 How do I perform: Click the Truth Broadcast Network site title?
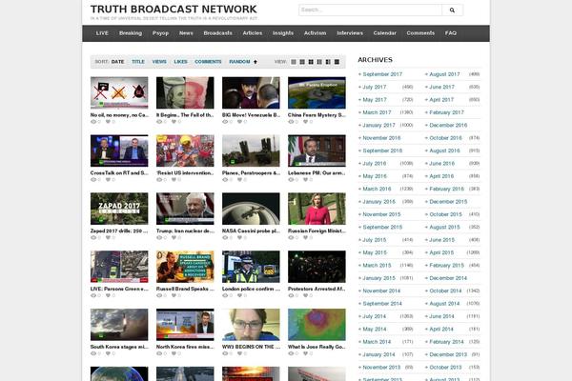(174, 10)
